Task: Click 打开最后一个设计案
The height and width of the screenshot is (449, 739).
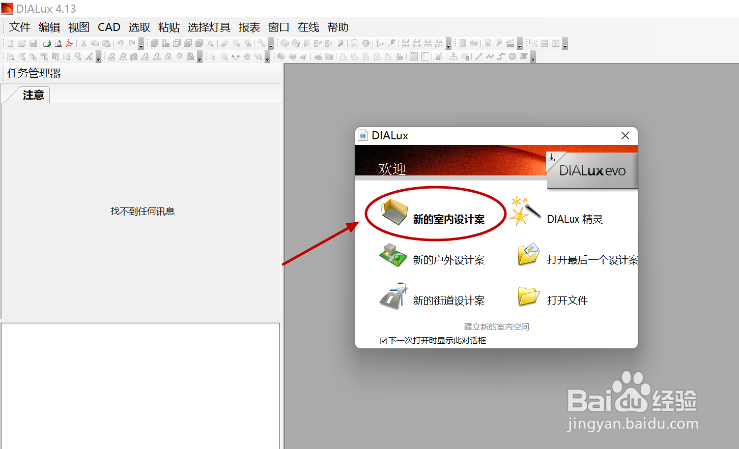Action: [592, 260]
